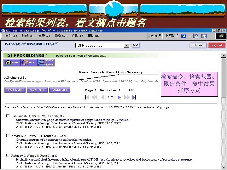Click the blue bird icon beside 上网助手

pos(184,36)
